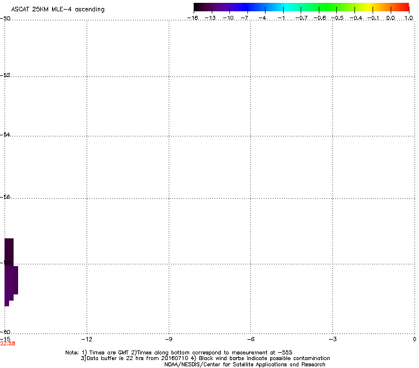Click the -12 longitude axis label
Image resolution: width=419 pixels, height=368 pixels.
(87, 339)
